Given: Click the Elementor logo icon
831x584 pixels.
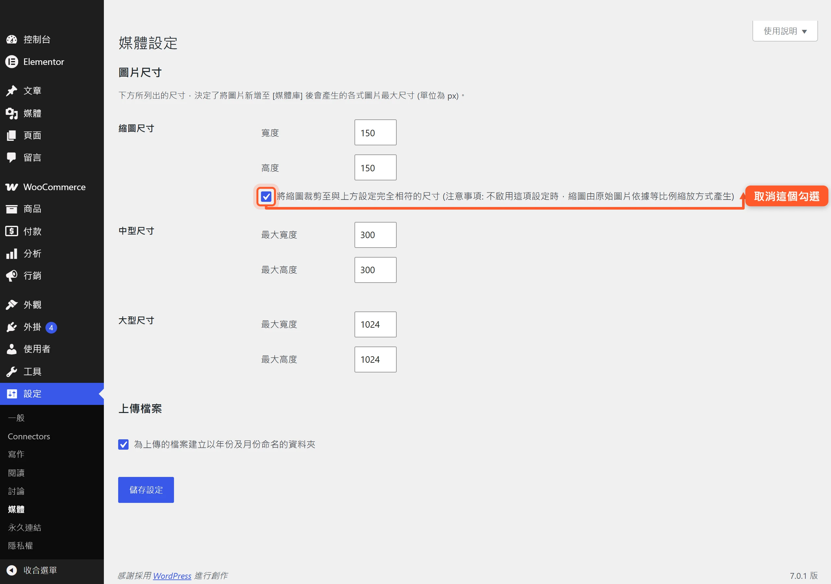Looking at the screenshot, I should pos(12,62).
